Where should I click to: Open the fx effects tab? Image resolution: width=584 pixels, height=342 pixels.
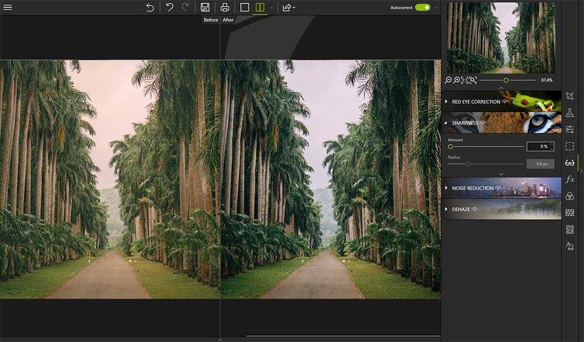[569, 180]
